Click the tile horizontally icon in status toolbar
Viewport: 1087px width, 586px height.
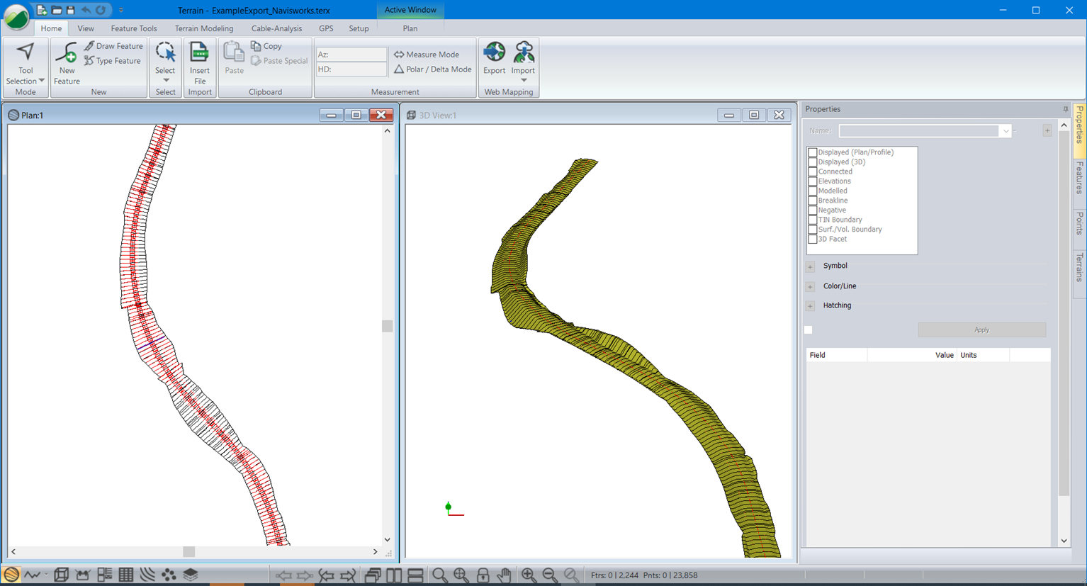tap(416, 575)
